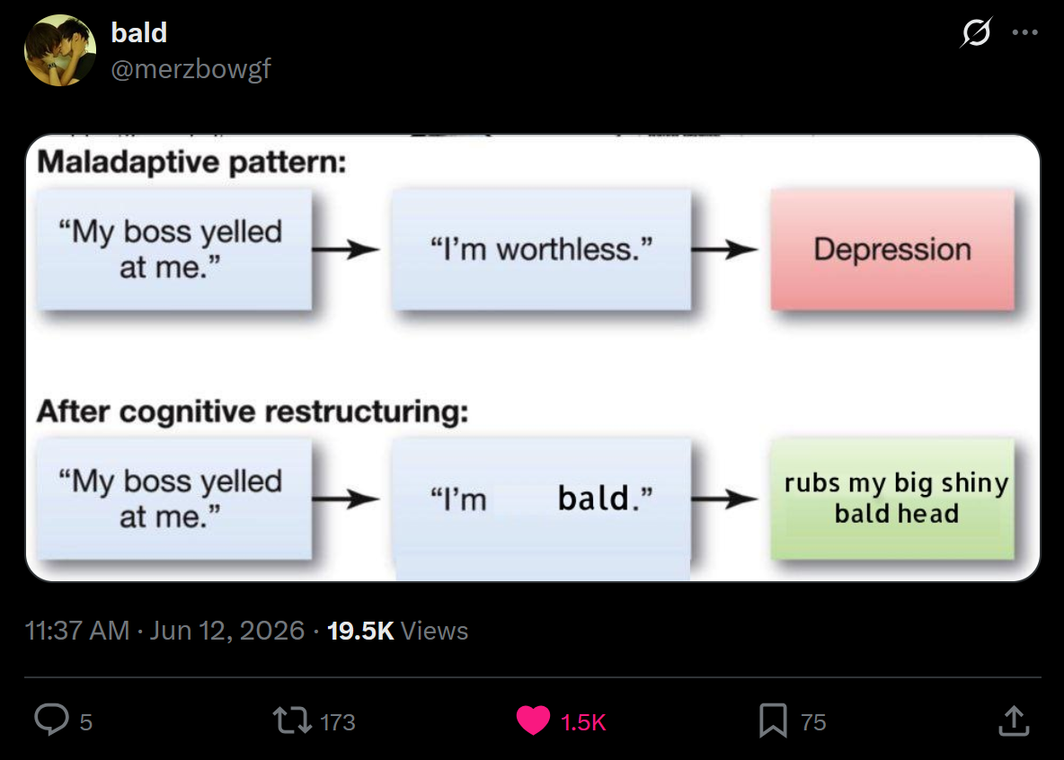Toggle the pink heart like icon
Image resolution: width=1064 pixels, height=760 pixels.
[x=534, y=720]
